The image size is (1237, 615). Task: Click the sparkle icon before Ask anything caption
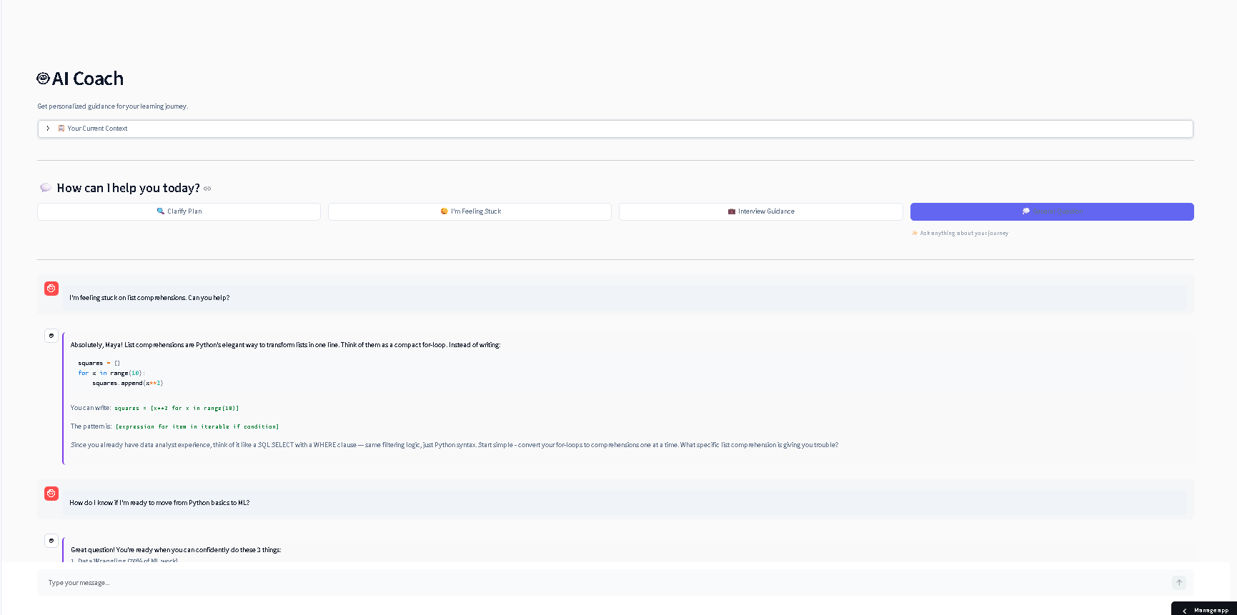tap(915, 233)
